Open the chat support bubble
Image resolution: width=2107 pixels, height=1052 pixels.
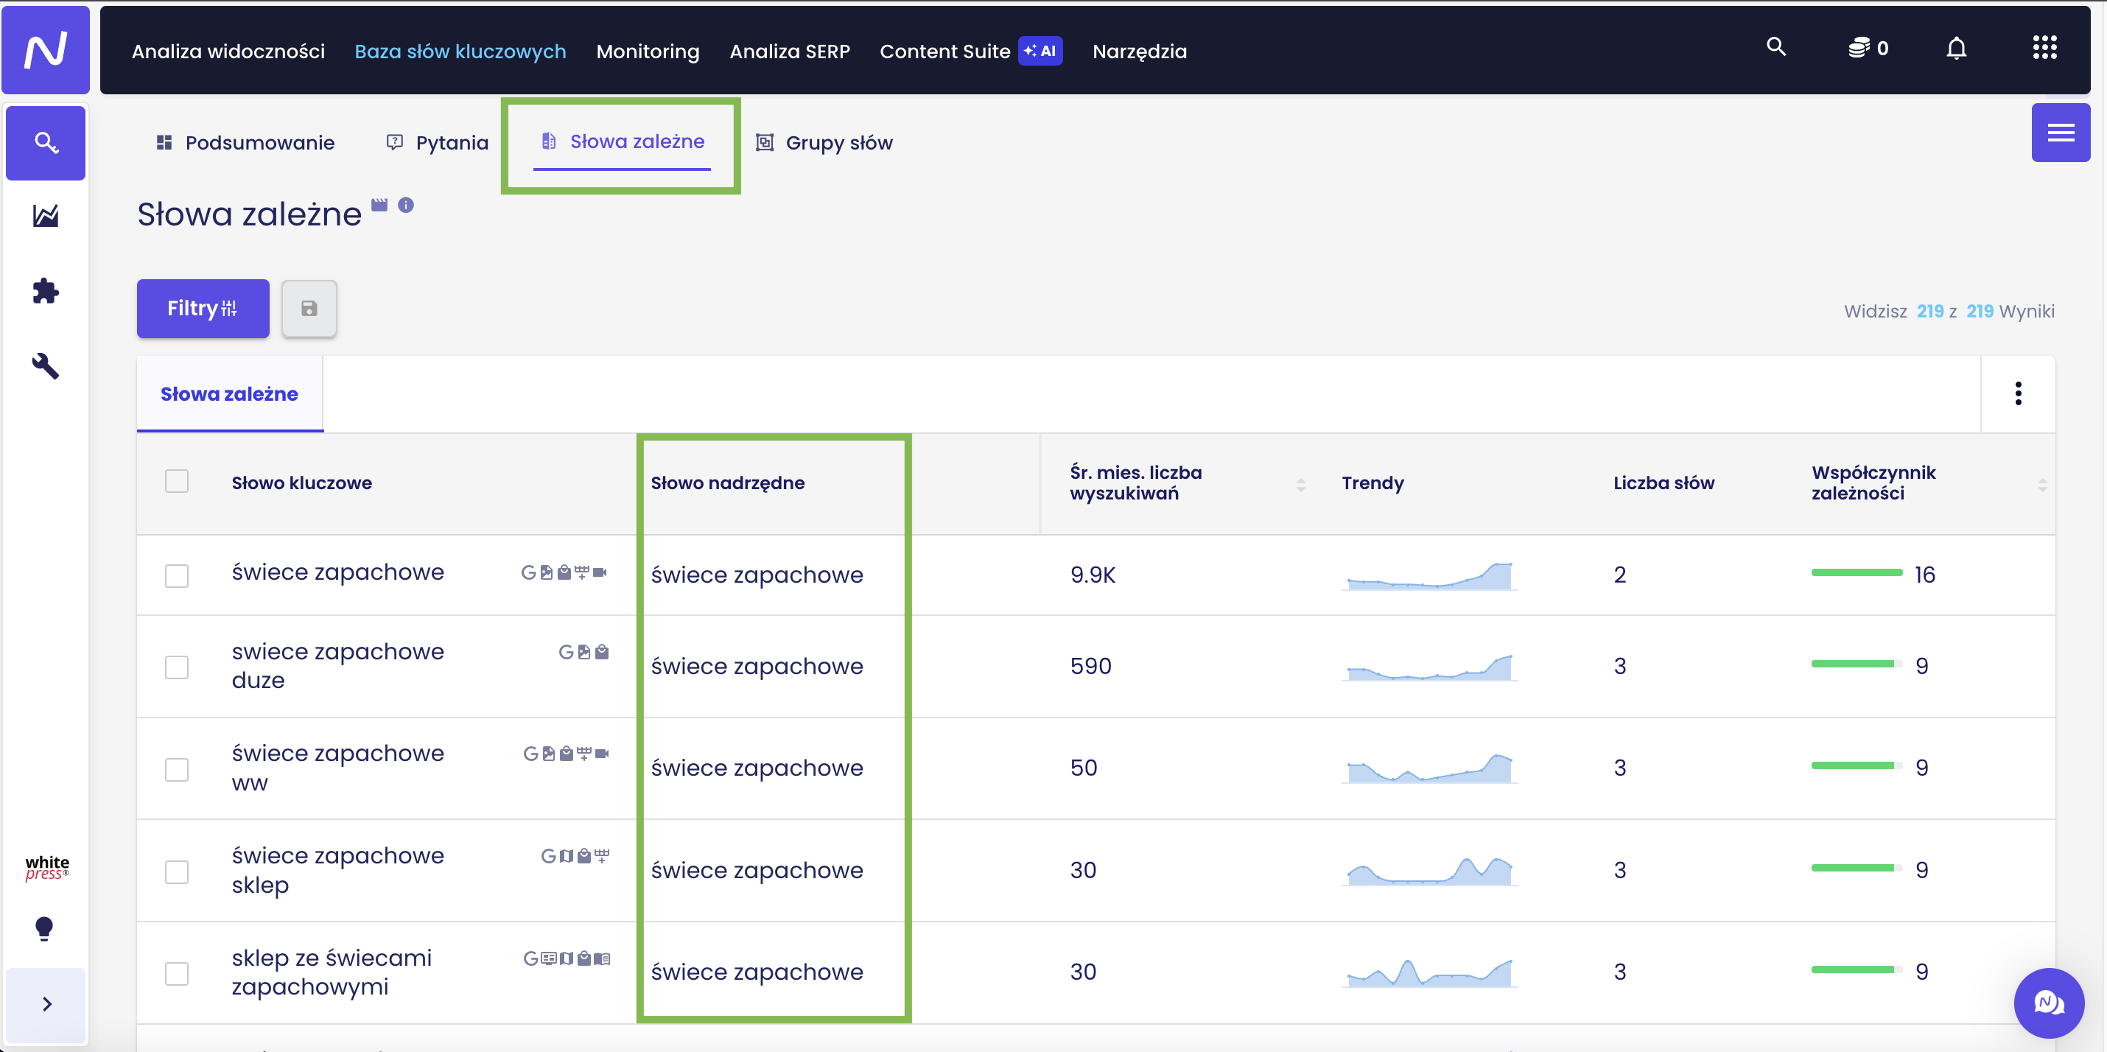(2048, 1002)
